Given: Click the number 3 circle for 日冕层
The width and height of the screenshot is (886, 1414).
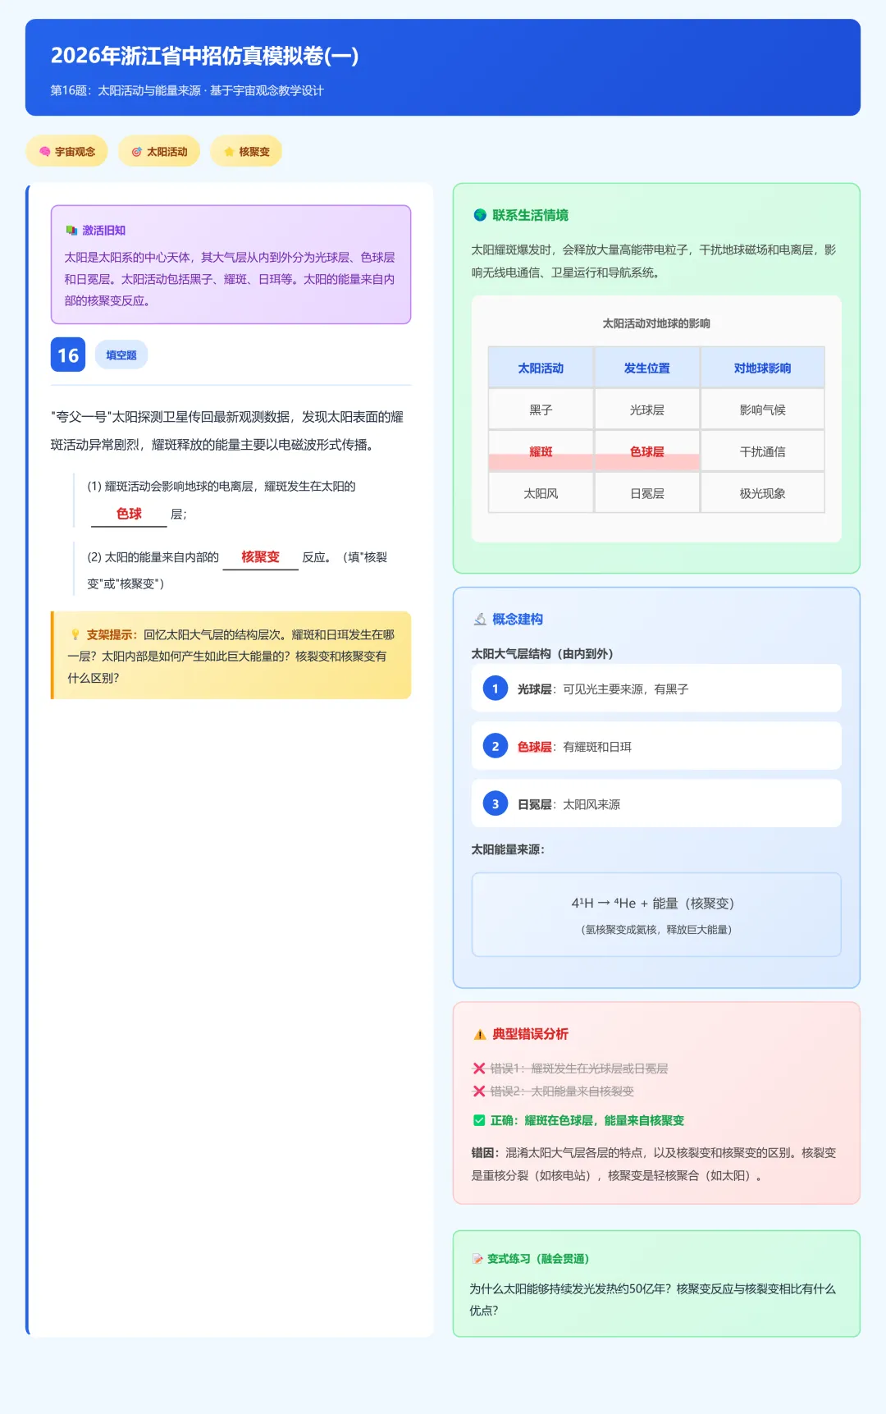Looking at the screenshot, I should [x=496, y=803].
